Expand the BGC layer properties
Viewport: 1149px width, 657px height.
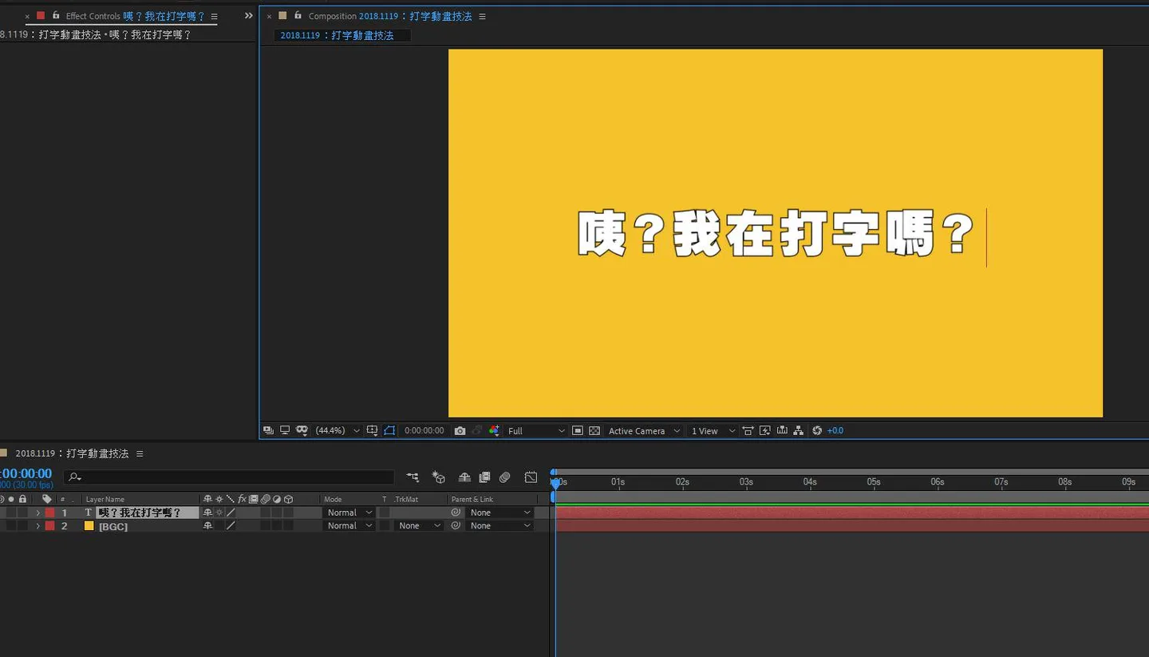click(x=38, y=526)
